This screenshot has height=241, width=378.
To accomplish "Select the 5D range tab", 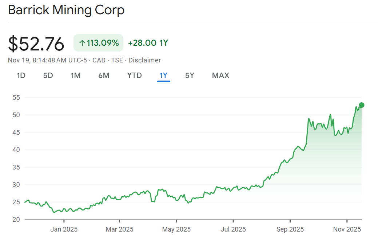I will pyautogui.click(x=48, y=75).
